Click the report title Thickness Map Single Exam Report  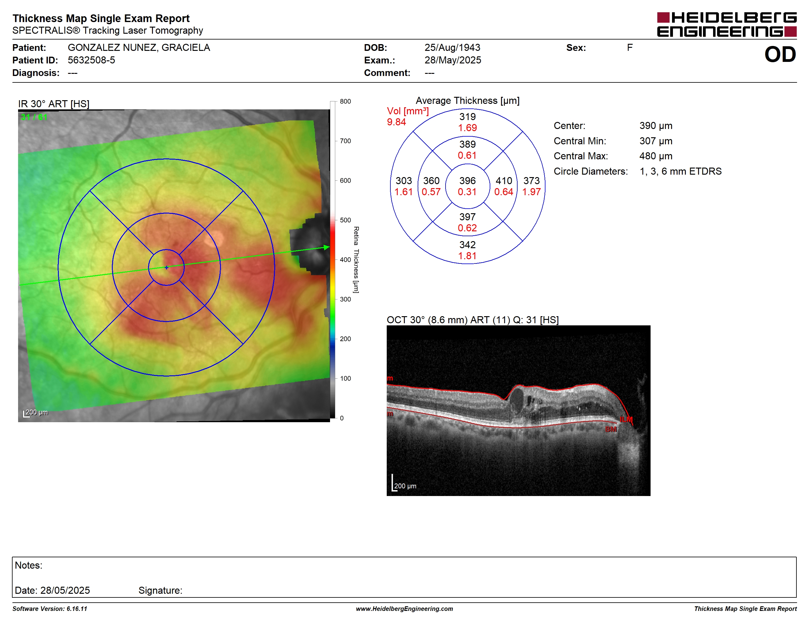[x=101, y=18]
